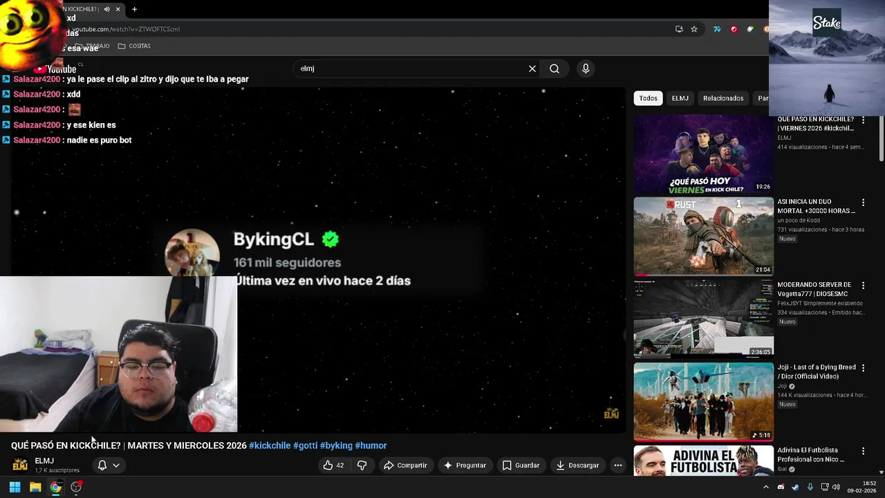This screenshot has width=885, height=498.
Task: Open options menu for MODERANDO SERVER video
Action: 863,286
